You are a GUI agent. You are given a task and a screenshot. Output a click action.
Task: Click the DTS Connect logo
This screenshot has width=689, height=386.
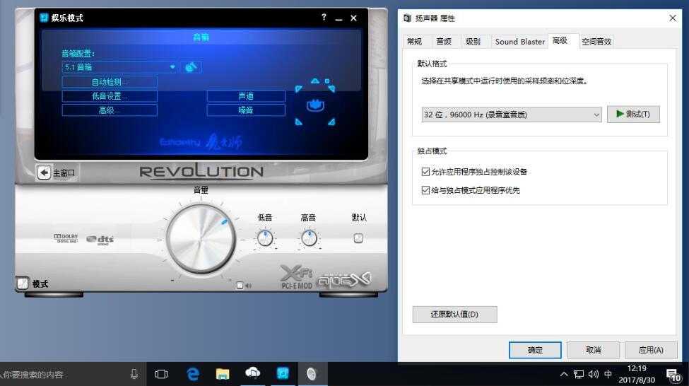coord(100,240)
